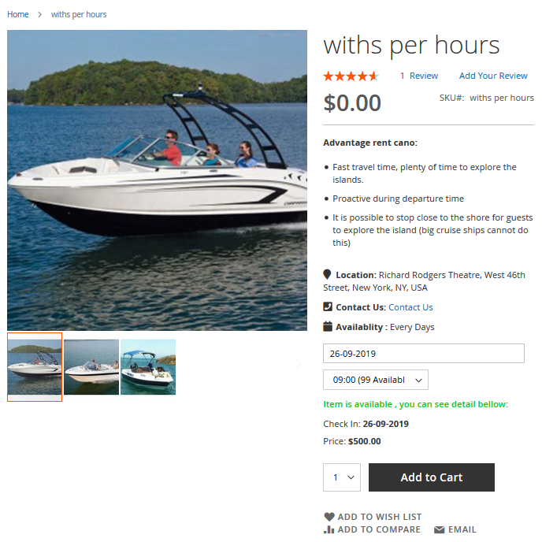542x542 pixels.
Task: Click the phone contact icon
Action: (328, 306)
